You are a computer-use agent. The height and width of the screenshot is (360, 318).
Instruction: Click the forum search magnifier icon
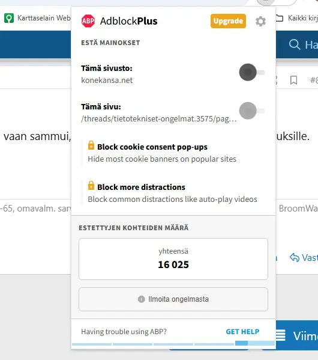point(295,44)
